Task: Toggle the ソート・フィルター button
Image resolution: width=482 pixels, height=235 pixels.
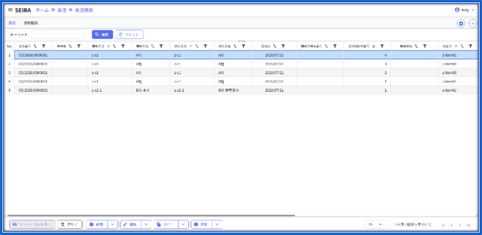Action: click(32, 225)
